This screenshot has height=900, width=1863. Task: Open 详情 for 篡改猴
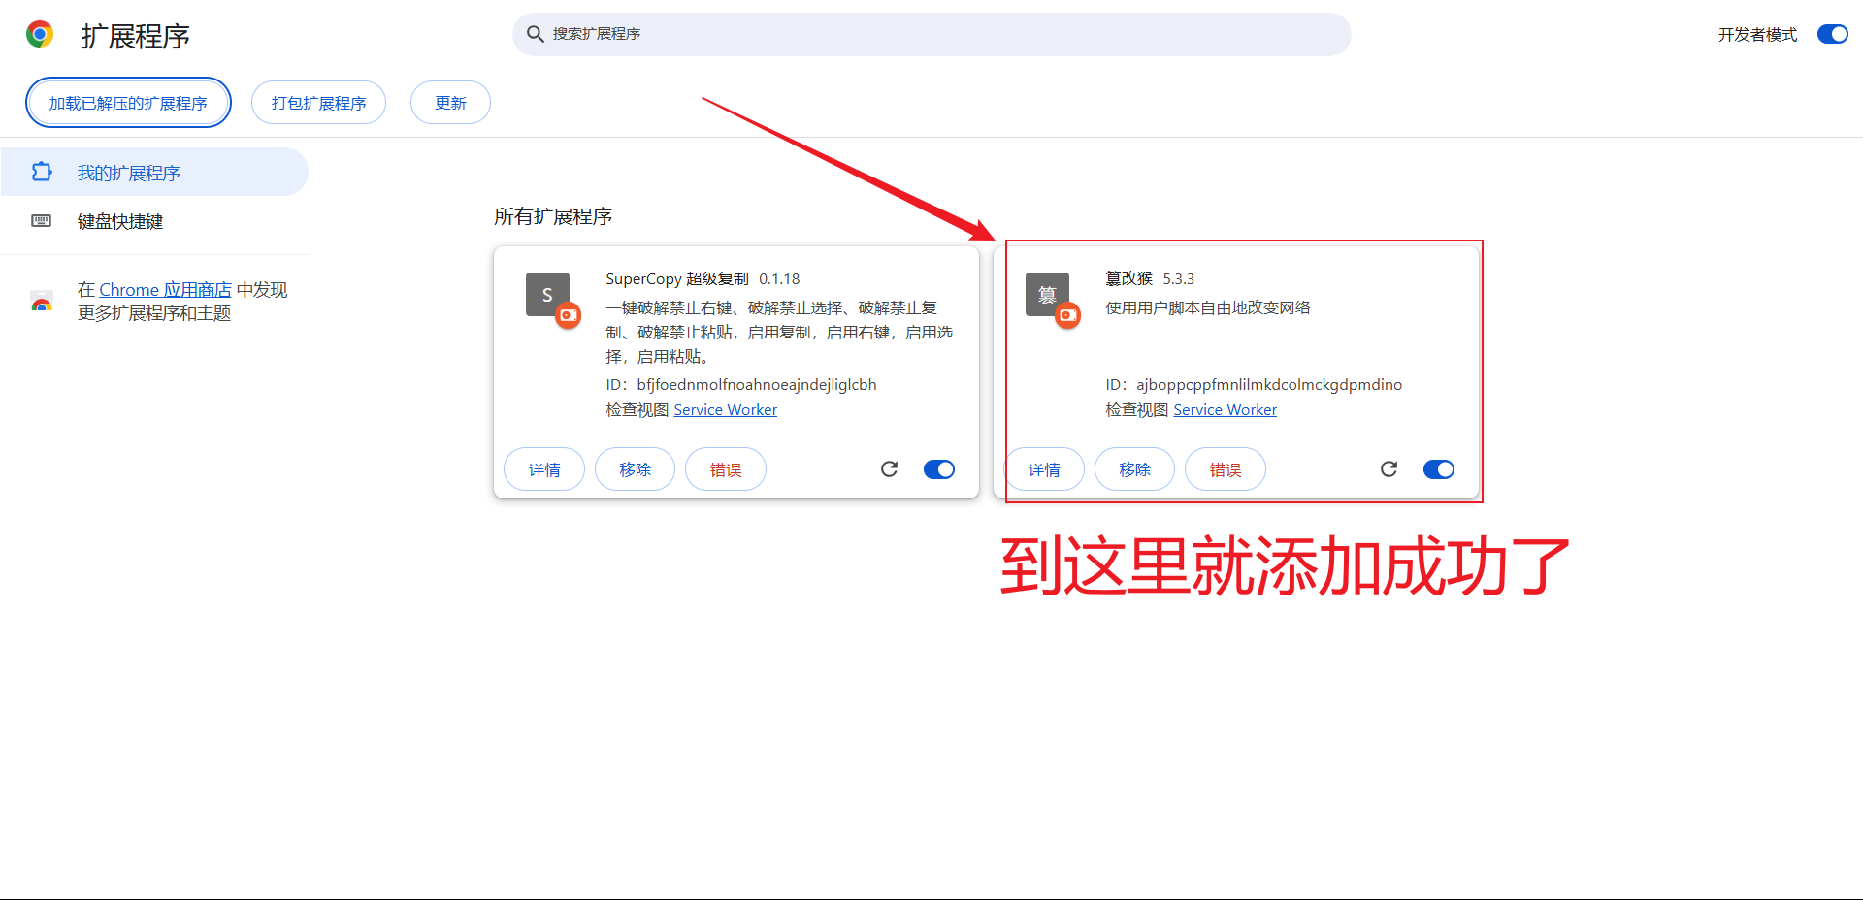tap(1044, 469)
